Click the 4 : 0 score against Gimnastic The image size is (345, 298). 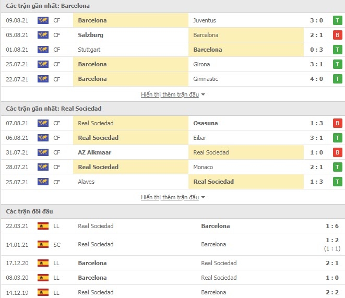[x=316, y=79]
